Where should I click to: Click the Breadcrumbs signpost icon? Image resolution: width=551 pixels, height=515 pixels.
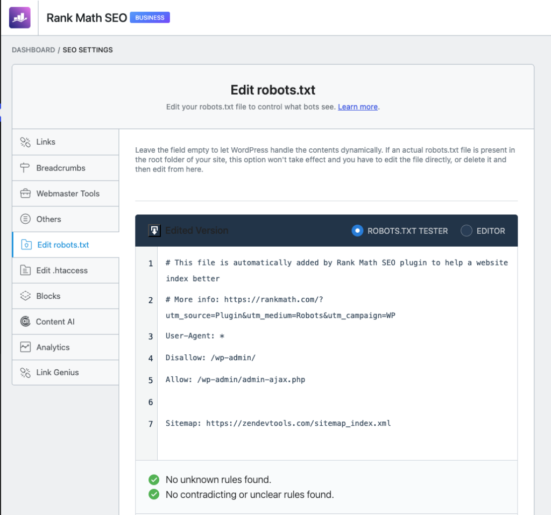25,168
